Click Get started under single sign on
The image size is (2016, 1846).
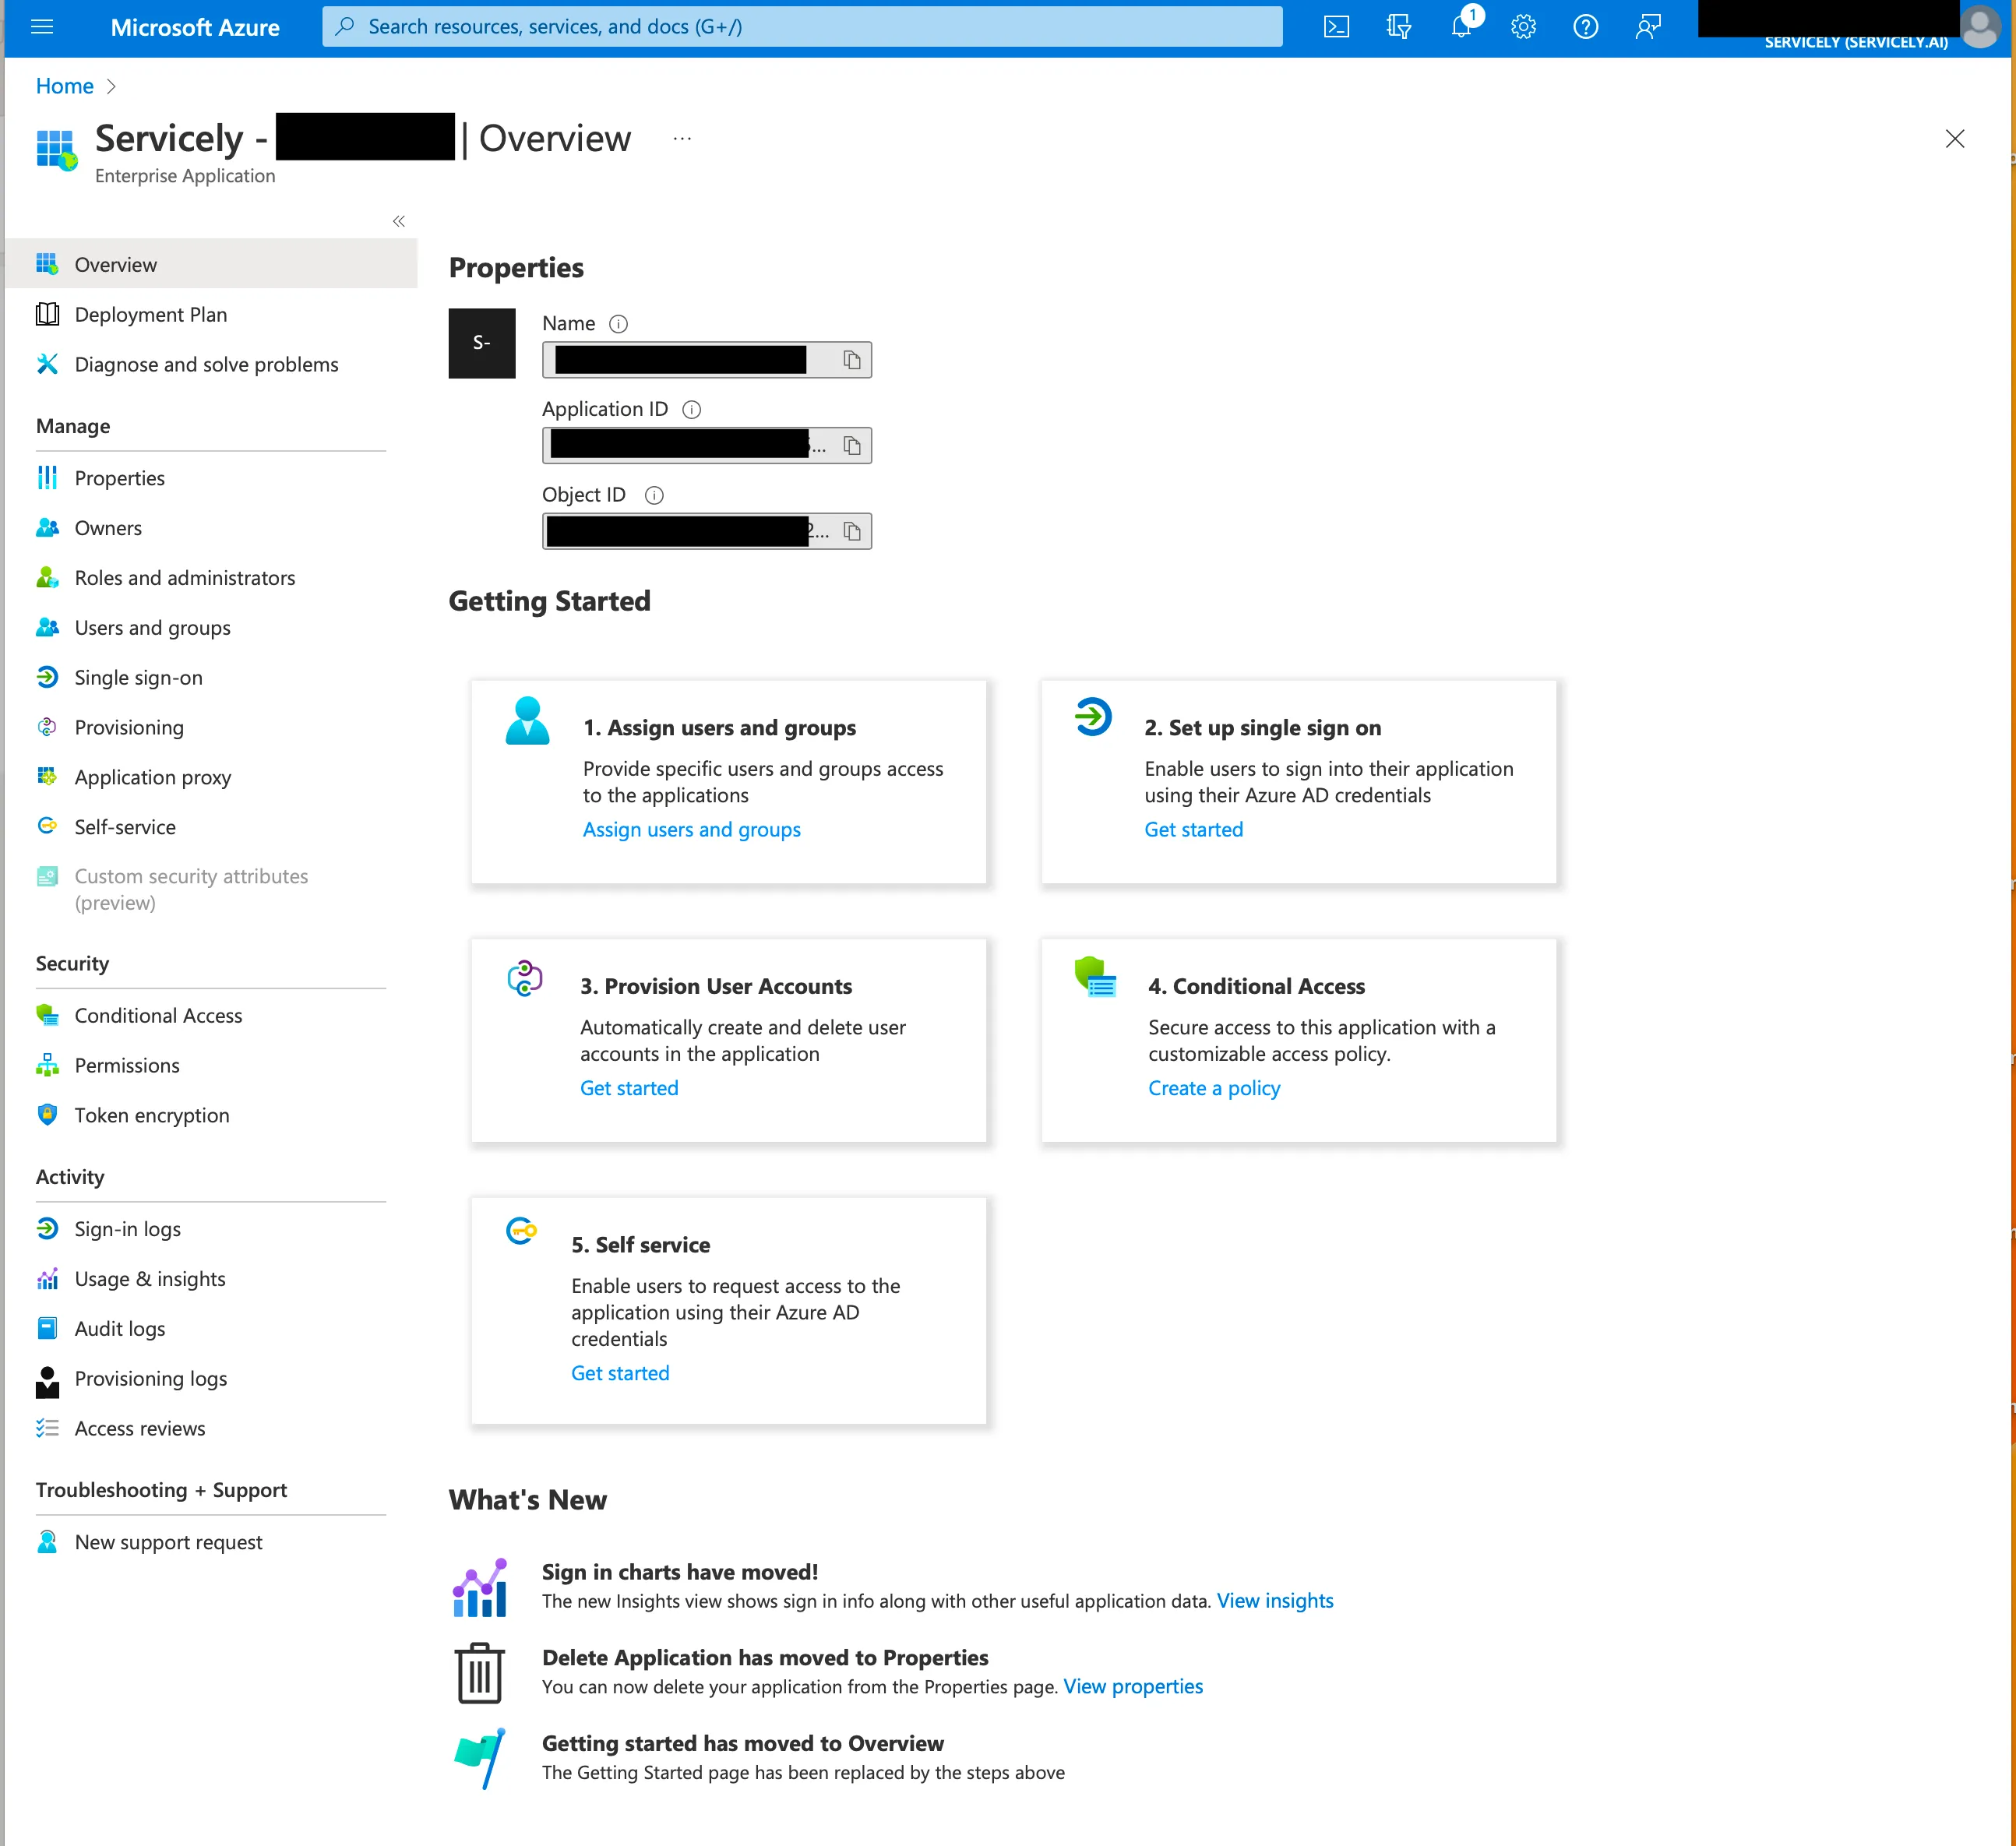[1194, 830]
